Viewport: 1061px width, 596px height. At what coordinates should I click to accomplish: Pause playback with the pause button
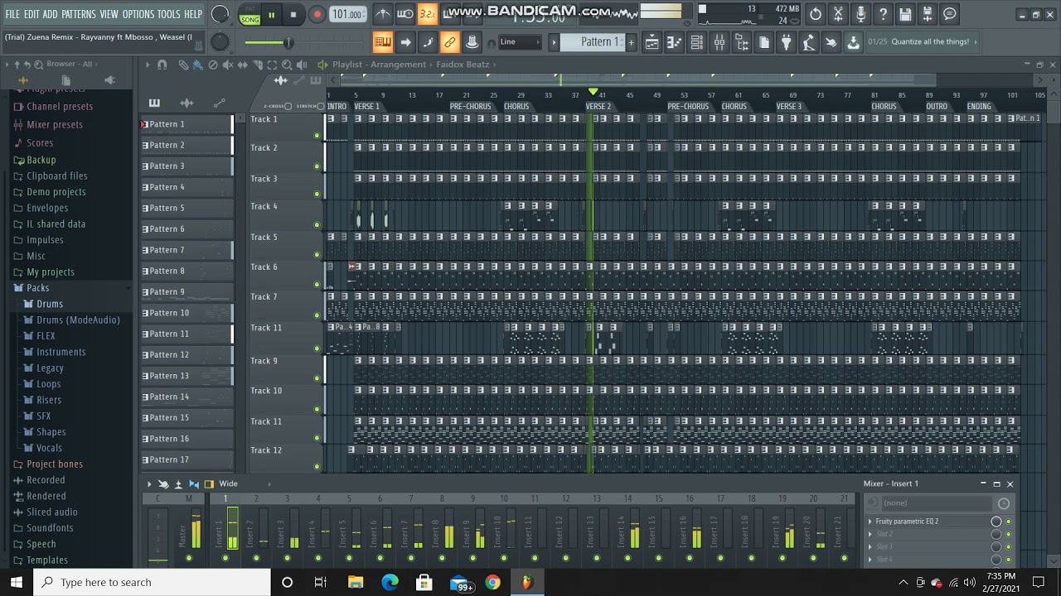coord(271,15)
